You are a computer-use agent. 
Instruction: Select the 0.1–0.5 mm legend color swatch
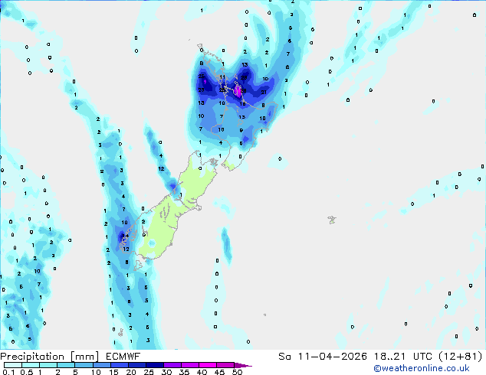pos(13,365)
